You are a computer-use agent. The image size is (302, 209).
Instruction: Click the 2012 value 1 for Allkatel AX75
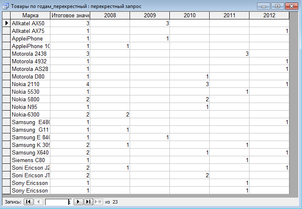click(269, 31)
